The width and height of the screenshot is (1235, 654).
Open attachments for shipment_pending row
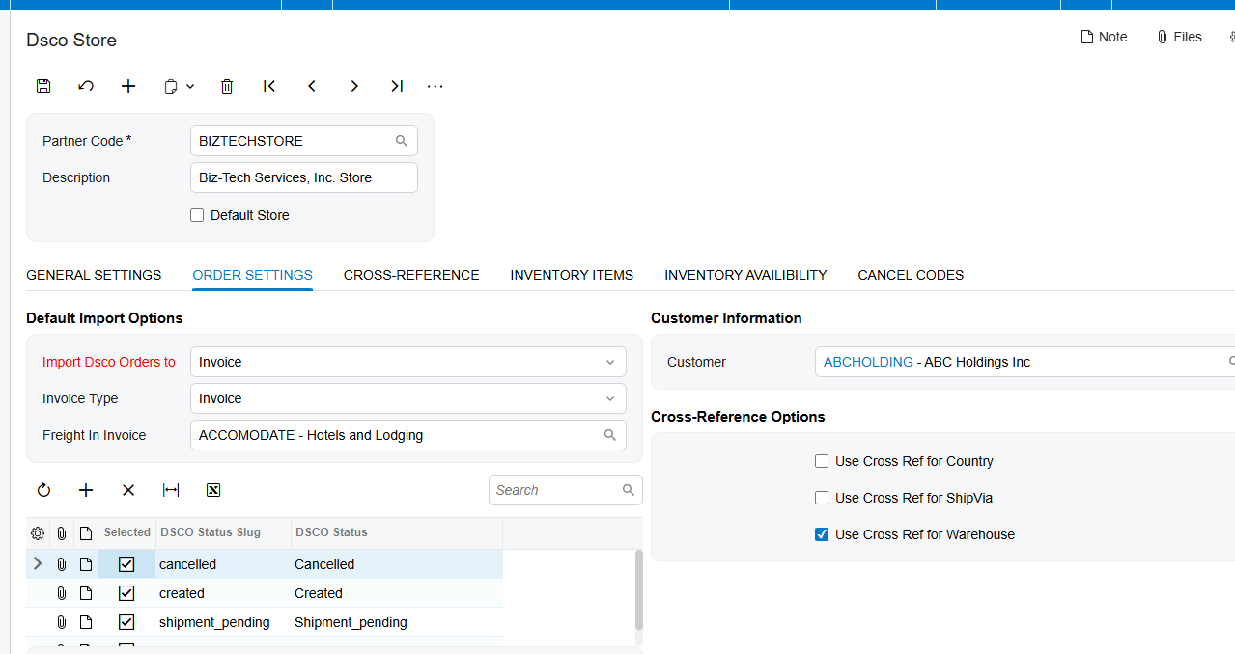(62, 622)
